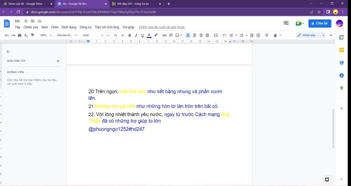Align text to the left
This screenshot has height=186, width=351.
[188, 35]
